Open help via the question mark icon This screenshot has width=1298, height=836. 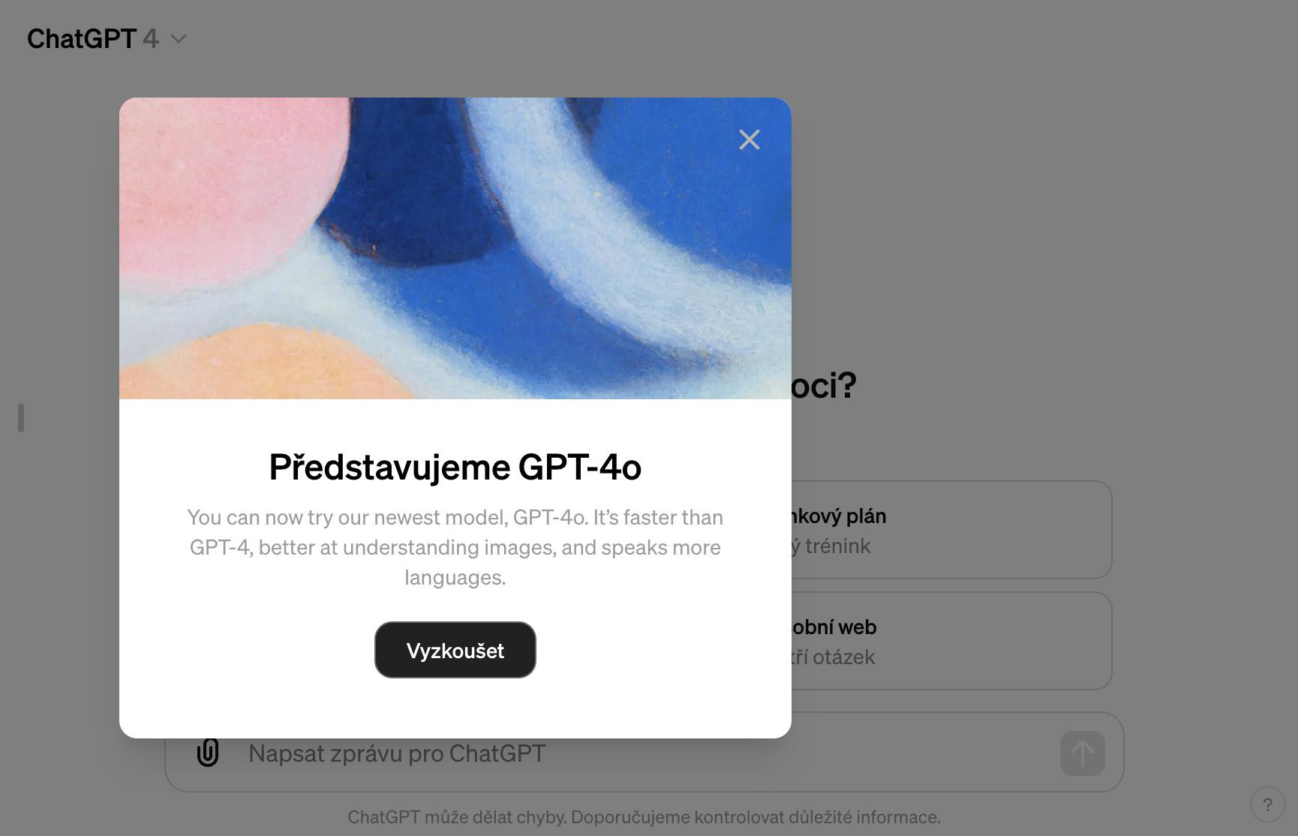[1267, 804]
